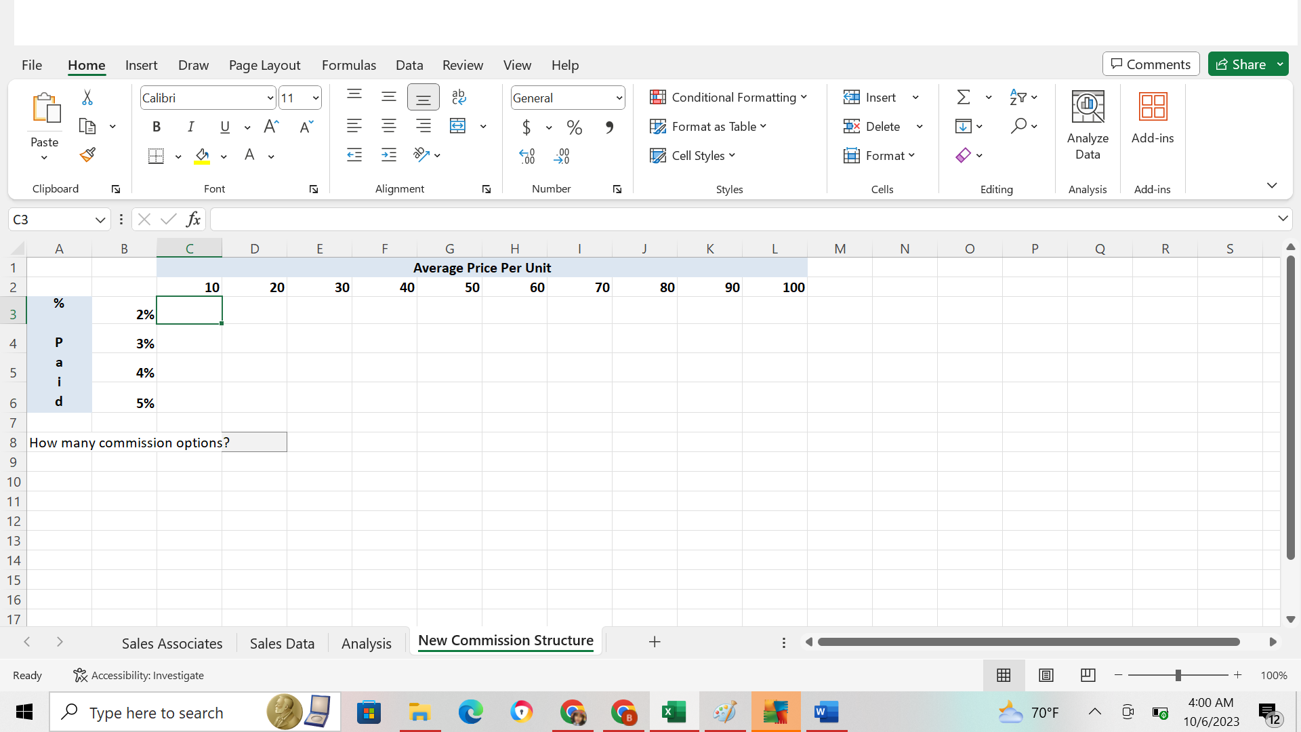Click the Share button
Screen dimensions: 1301x732
pos(1248,64)
